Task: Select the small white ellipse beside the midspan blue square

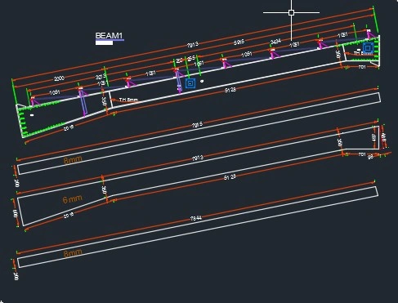Action: pos(202,81)
